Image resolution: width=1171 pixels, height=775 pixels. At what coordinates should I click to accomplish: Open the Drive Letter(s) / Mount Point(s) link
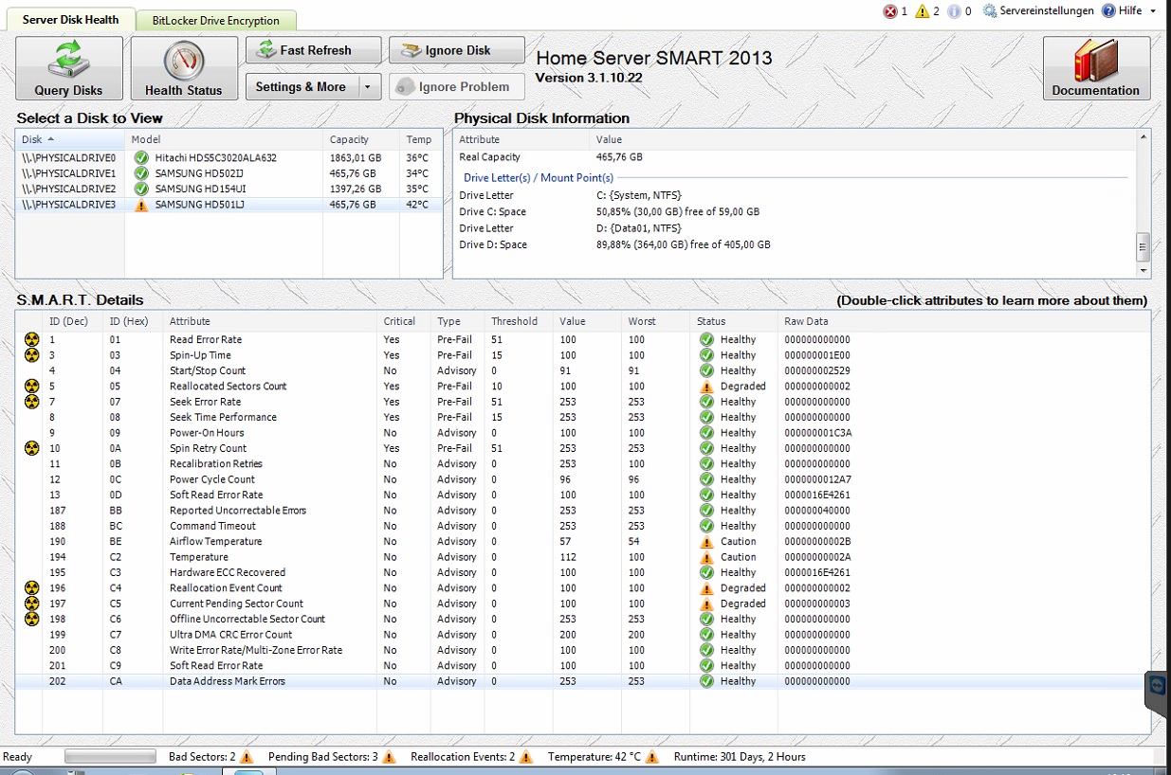(539, 177)
